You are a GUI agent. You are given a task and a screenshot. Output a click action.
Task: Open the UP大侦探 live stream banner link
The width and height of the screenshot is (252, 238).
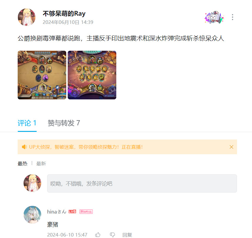click(86, 147)
